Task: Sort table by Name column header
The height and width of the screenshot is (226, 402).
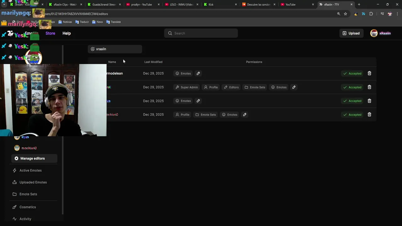Action: [112, 62]
